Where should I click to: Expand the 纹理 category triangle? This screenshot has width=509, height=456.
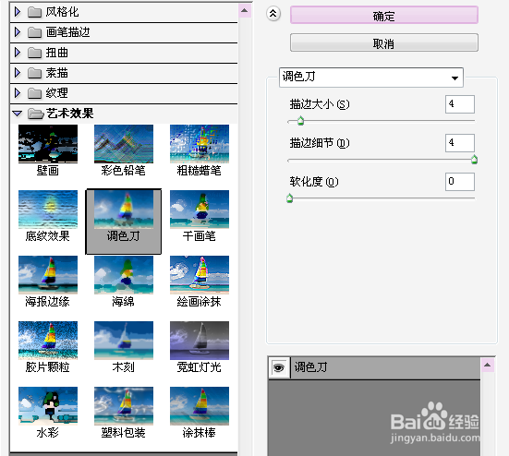[18, 93]
